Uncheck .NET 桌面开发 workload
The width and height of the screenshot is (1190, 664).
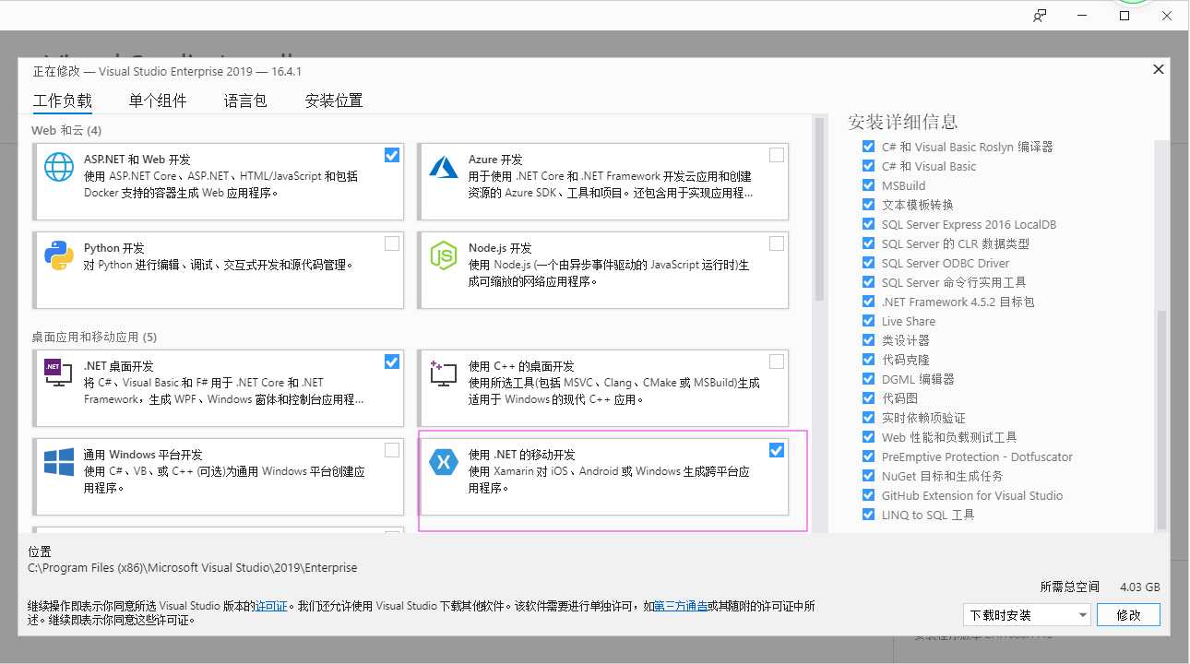click(x=392, y=362)
